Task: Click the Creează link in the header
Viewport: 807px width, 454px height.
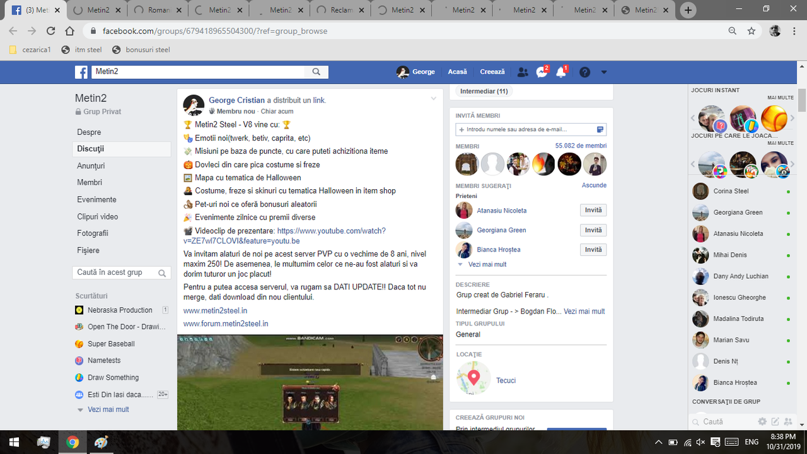Action: click(x=492, y=72)
